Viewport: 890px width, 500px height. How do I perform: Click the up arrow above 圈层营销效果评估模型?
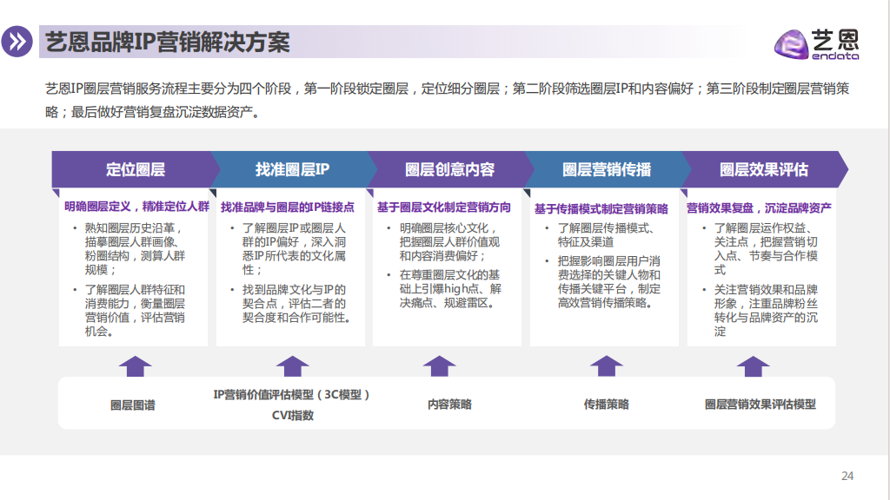[760, 366]
